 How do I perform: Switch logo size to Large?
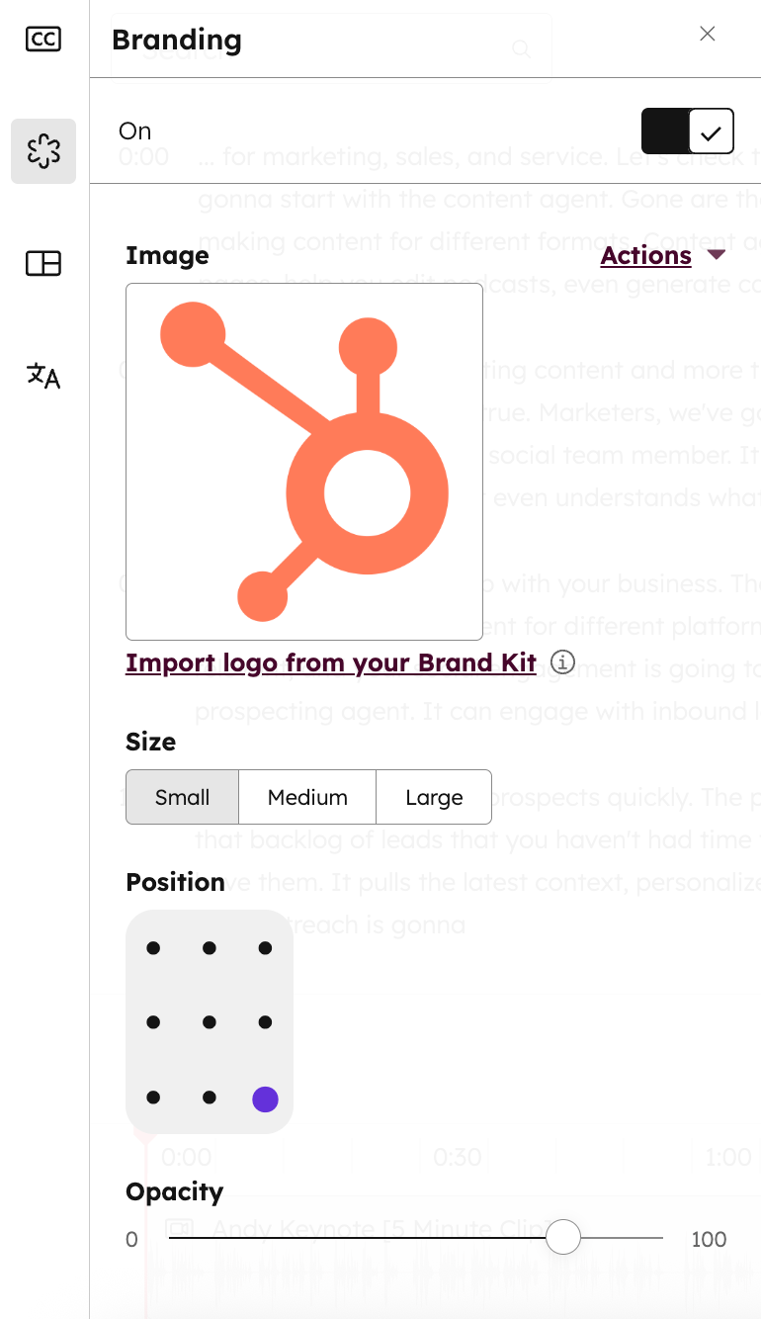click(434, 797)
